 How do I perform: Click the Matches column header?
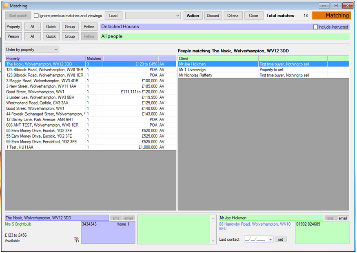coord(94,58)
